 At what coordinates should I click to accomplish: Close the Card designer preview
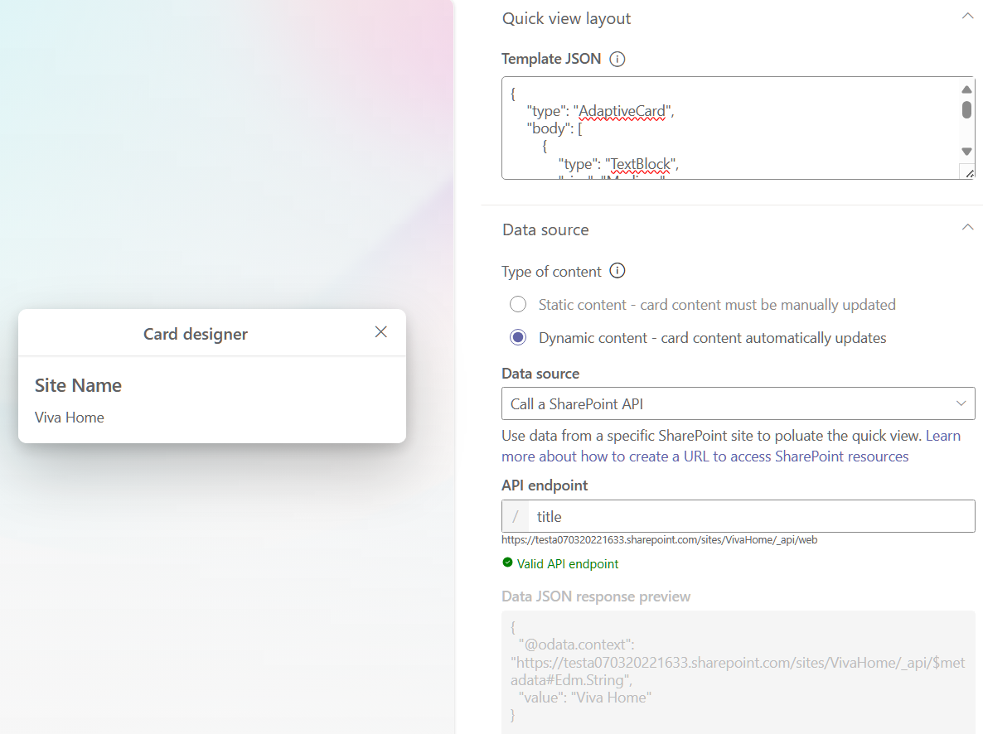pos(380,332)
